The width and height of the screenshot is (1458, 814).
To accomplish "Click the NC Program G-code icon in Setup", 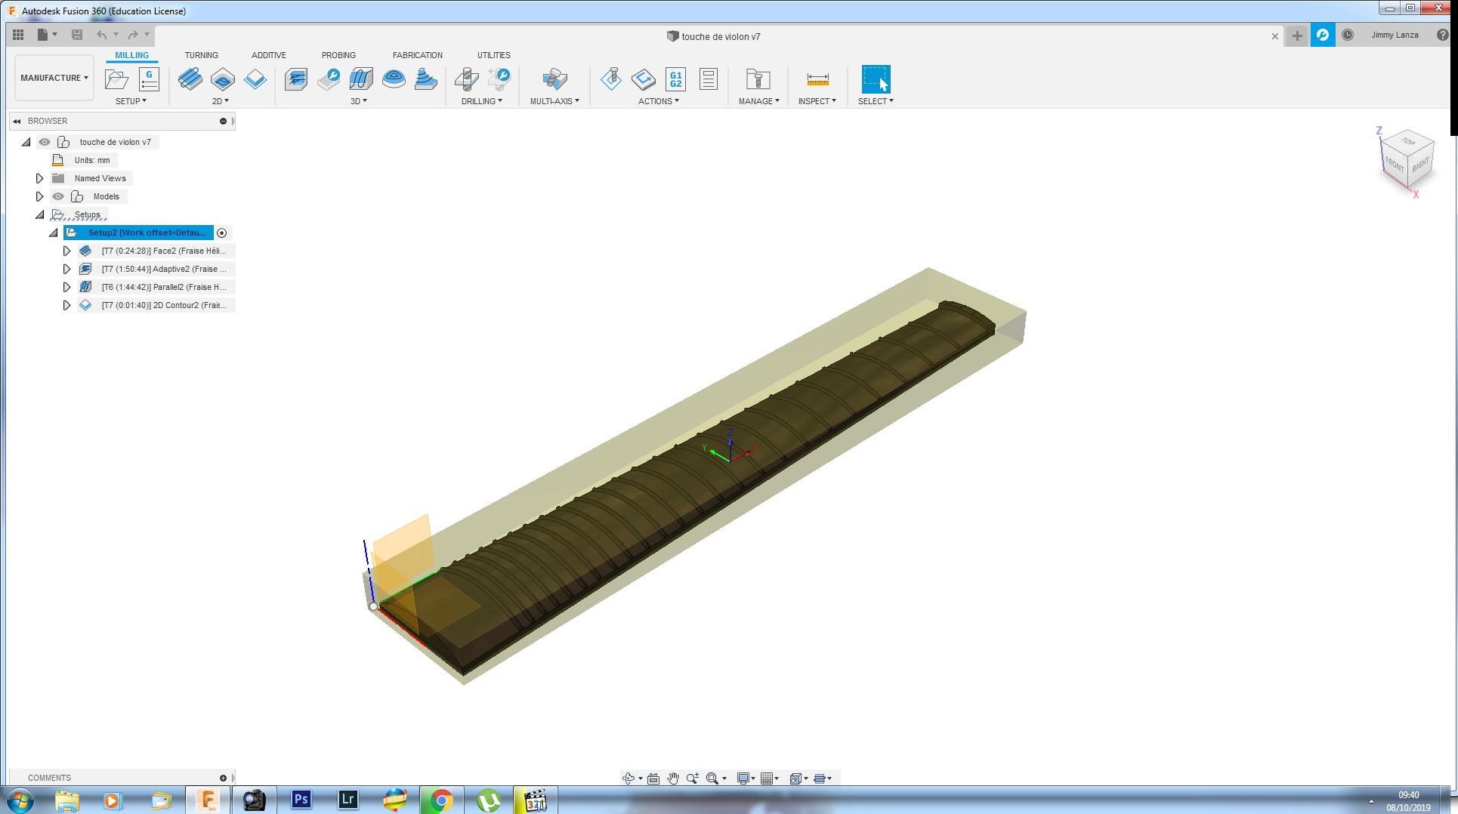I will (149, 79).
